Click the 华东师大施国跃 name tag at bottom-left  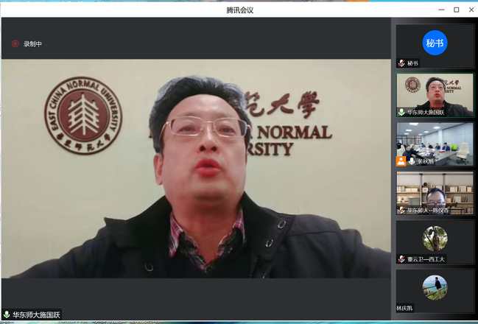[x=36, y=314]
